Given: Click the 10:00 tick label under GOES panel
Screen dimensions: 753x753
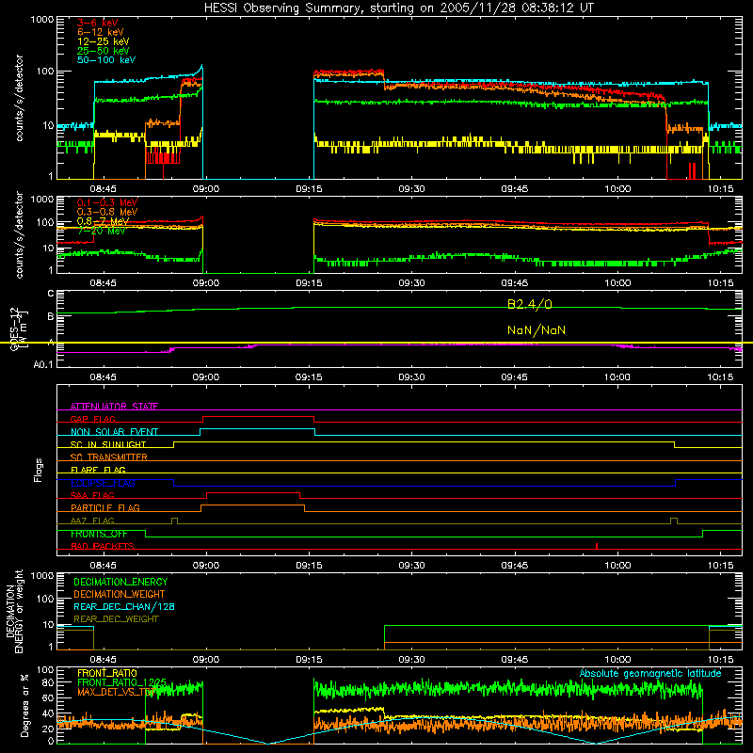Looking at the screenshot, I should (x=617, y=377).
